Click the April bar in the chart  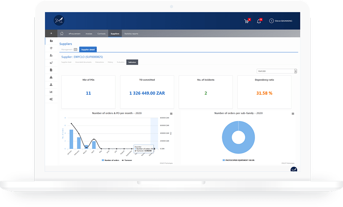pos(94,145)
